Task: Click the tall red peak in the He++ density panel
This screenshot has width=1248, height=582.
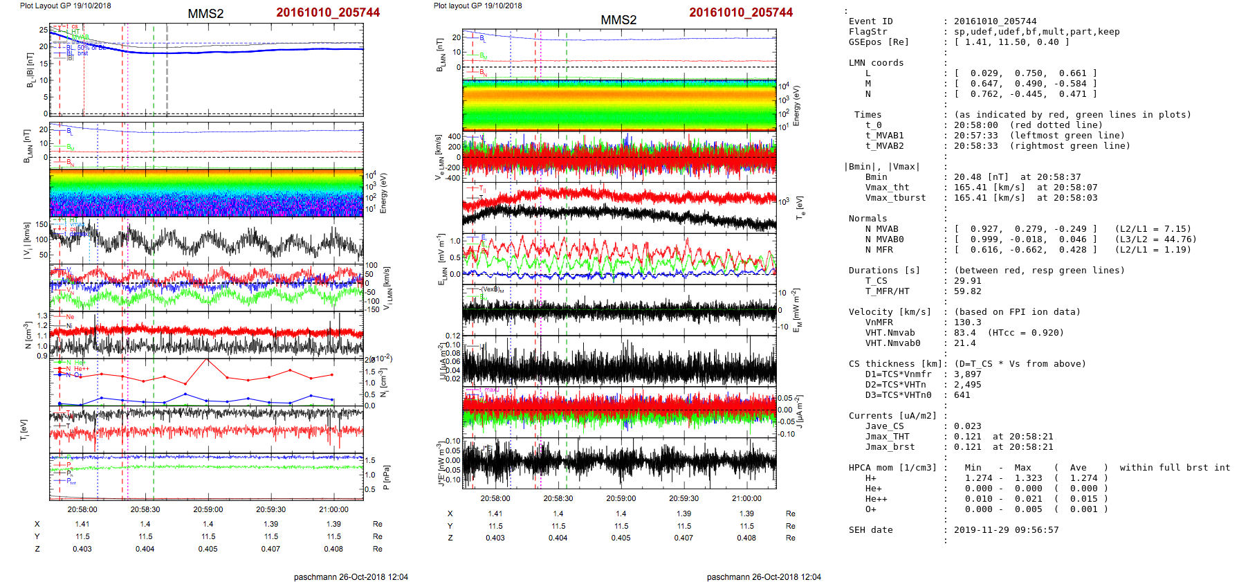Action: click(206, 361)
